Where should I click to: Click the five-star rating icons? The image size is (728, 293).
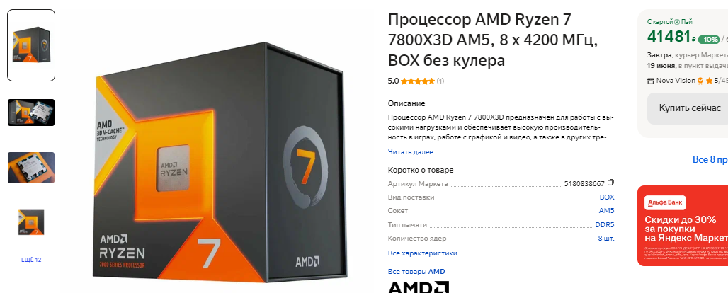[418, 81]
